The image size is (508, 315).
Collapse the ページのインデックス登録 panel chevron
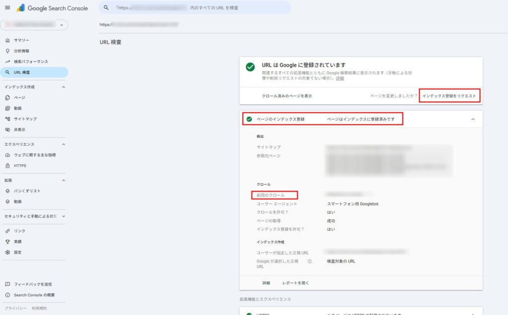click(x=473, y=119)
